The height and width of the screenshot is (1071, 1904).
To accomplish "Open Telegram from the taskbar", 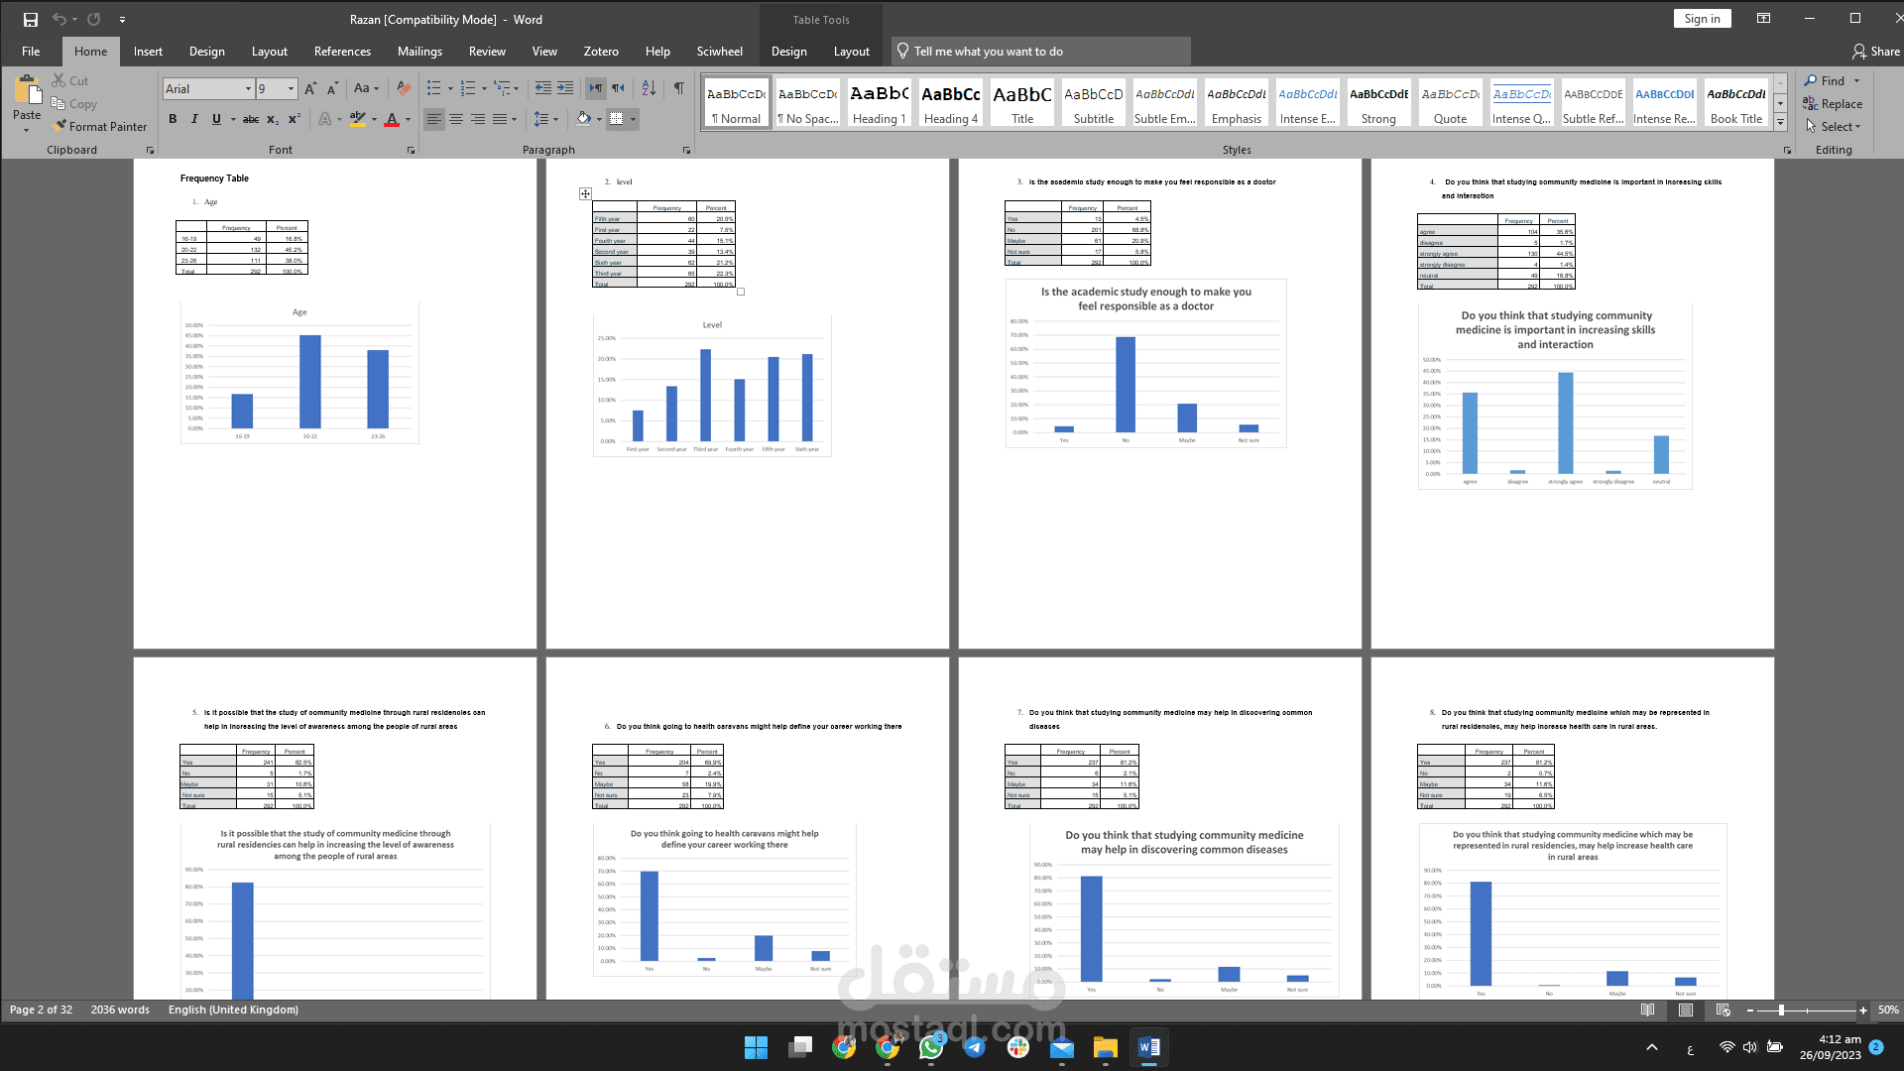I will 975,1047.
